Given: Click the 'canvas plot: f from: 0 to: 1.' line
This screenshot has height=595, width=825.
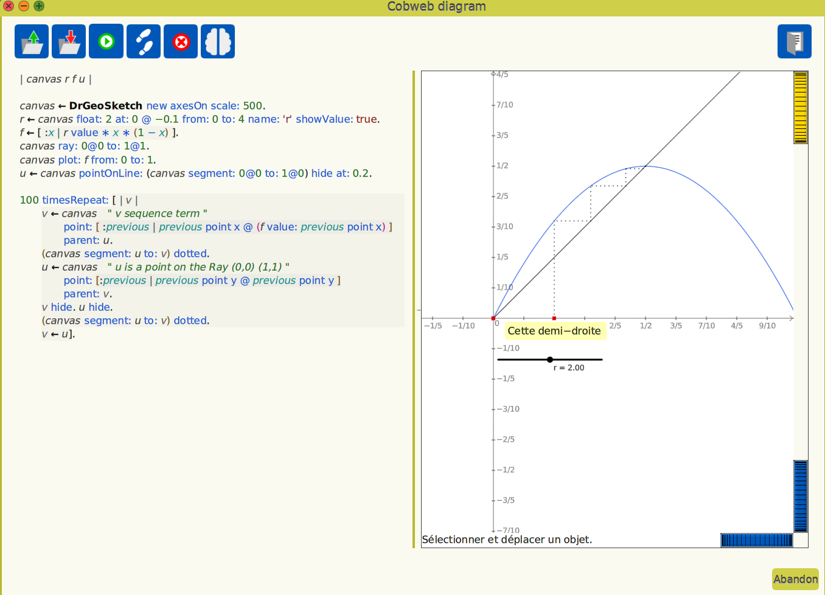Looking at the screenshot, I should [x=88, y=160].
